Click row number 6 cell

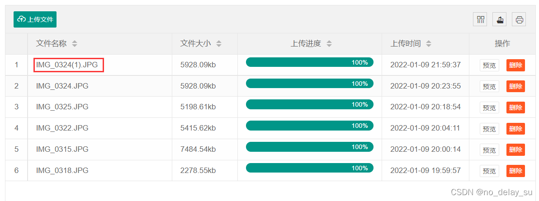(16, 170)
